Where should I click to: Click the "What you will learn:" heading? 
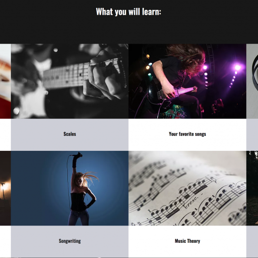(x=128, y=12)
